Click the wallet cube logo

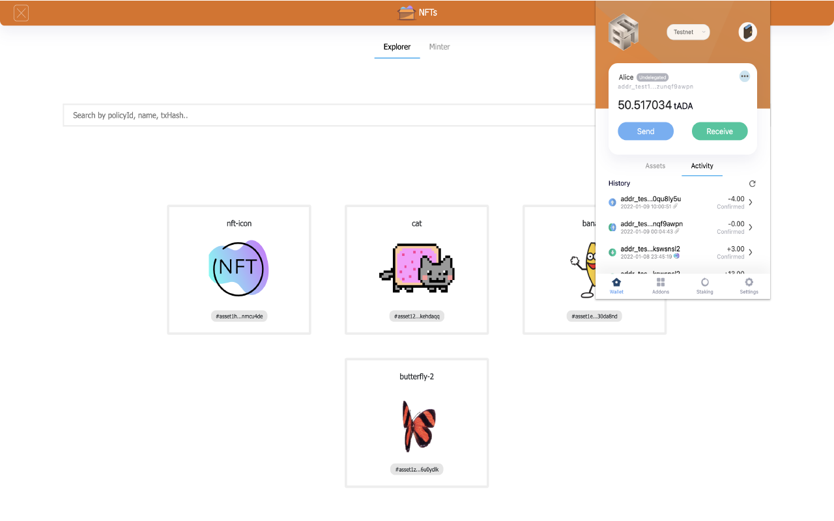coord(624,31)
